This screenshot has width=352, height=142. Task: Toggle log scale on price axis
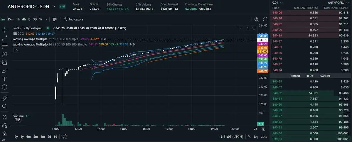(256, 137)
